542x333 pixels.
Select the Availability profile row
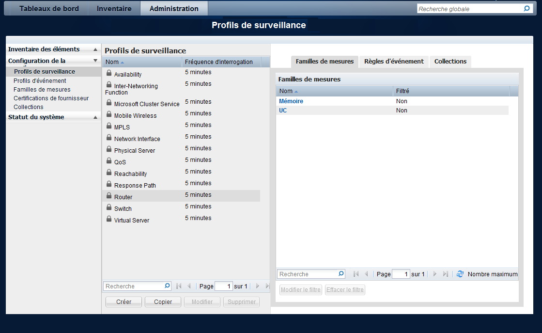click(x=182, y=73)
